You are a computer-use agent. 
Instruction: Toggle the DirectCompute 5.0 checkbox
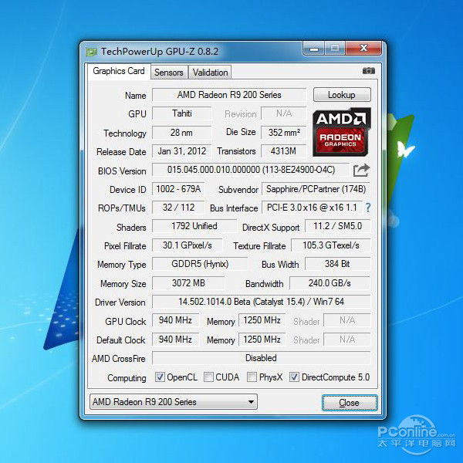294,377
